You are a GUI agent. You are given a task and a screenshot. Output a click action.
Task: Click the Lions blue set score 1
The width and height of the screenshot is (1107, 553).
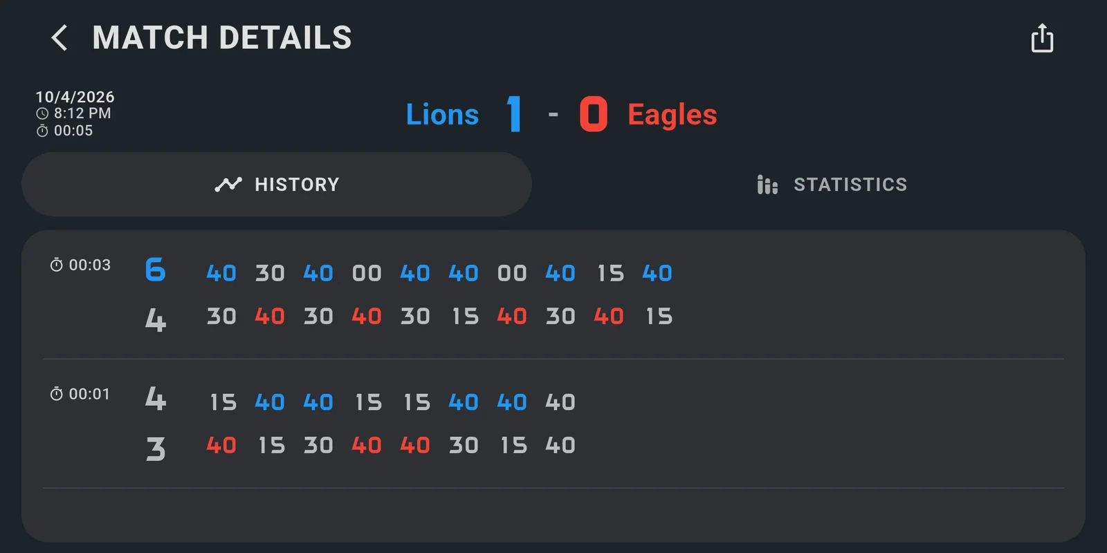pyautogui.click(x=514, y=114)
